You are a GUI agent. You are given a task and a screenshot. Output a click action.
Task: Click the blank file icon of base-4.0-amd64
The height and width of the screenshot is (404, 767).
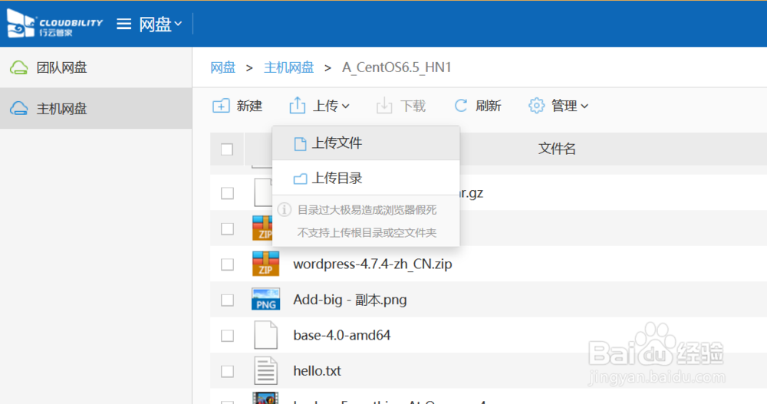[x=265, y=335]
